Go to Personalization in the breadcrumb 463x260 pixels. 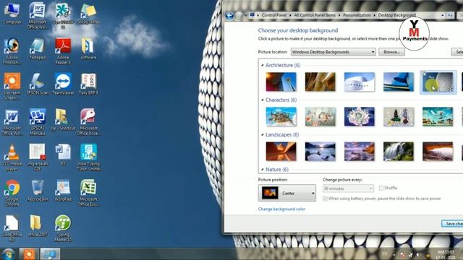[x=357, y=15]
